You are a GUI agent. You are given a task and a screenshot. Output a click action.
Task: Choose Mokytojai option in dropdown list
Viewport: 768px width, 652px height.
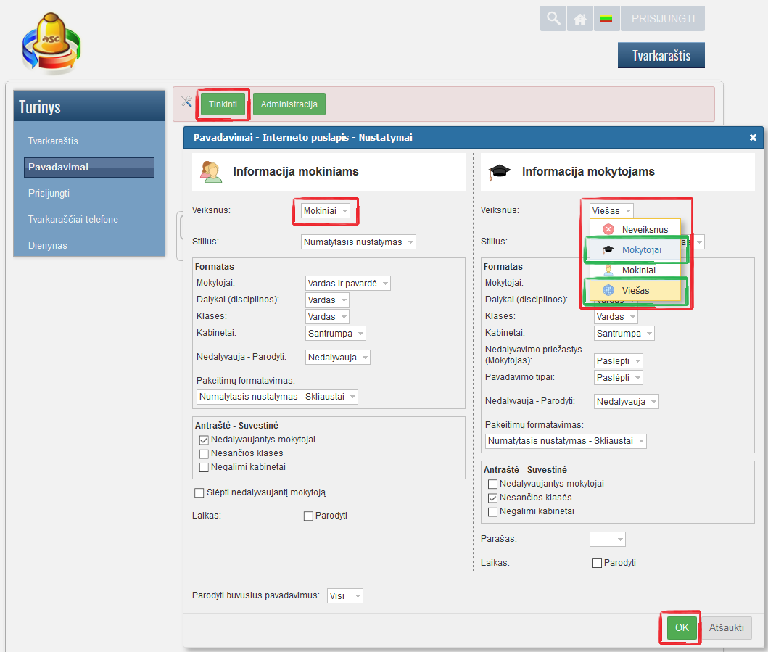coord(635,249)
